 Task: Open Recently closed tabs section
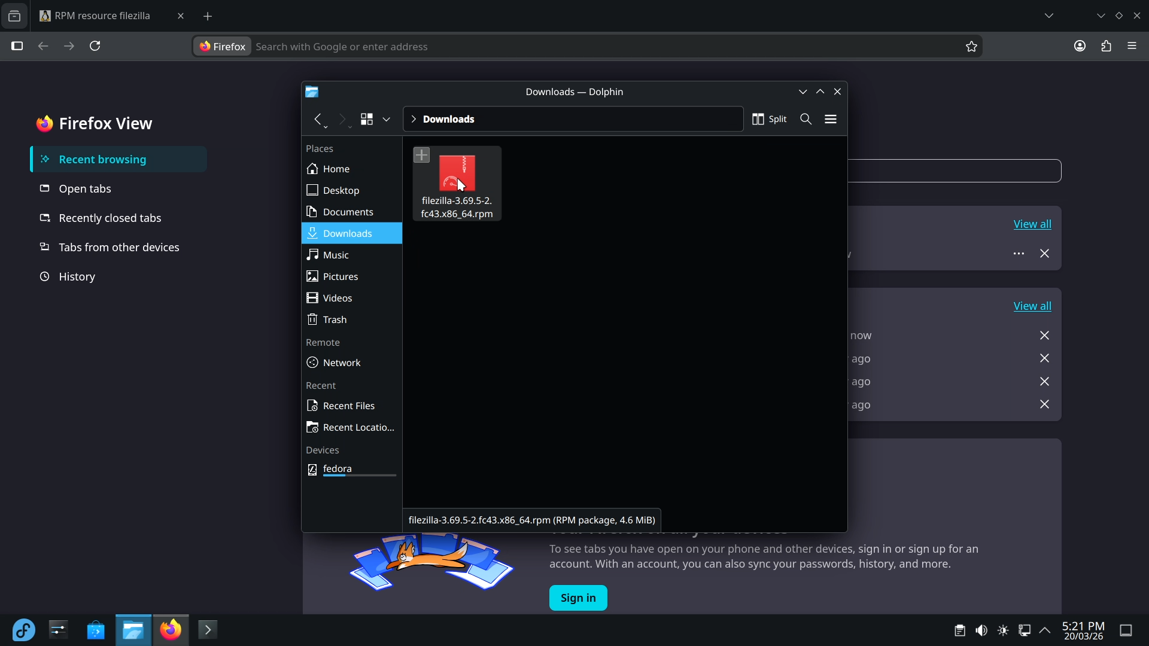pos(119,218)
